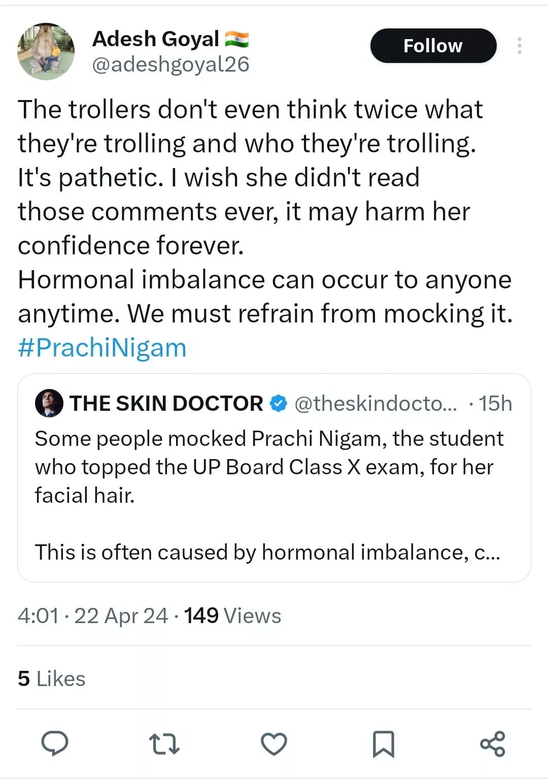The width and height of the screenshot is (548, 780).
Task: Open the #PrachiNigam hashtag
Action: tap(102, 348)
